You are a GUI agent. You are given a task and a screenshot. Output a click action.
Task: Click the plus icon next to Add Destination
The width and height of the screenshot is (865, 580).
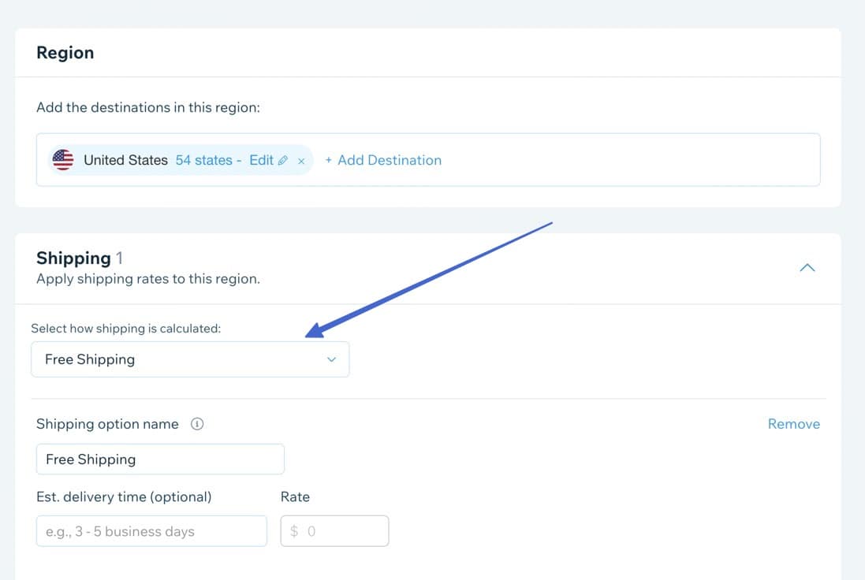point(328,159)
